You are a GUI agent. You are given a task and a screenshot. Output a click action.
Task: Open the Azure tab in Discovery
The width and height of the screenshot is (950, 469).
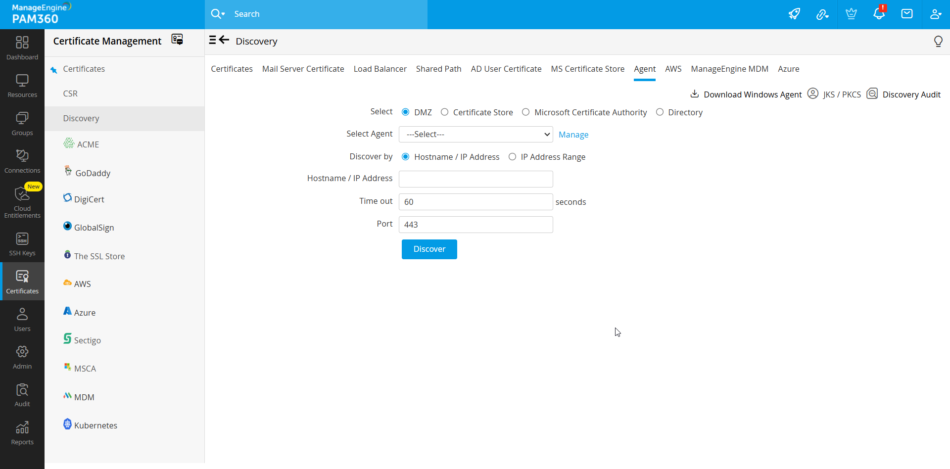pyautogui.click(x=789, y=69)
